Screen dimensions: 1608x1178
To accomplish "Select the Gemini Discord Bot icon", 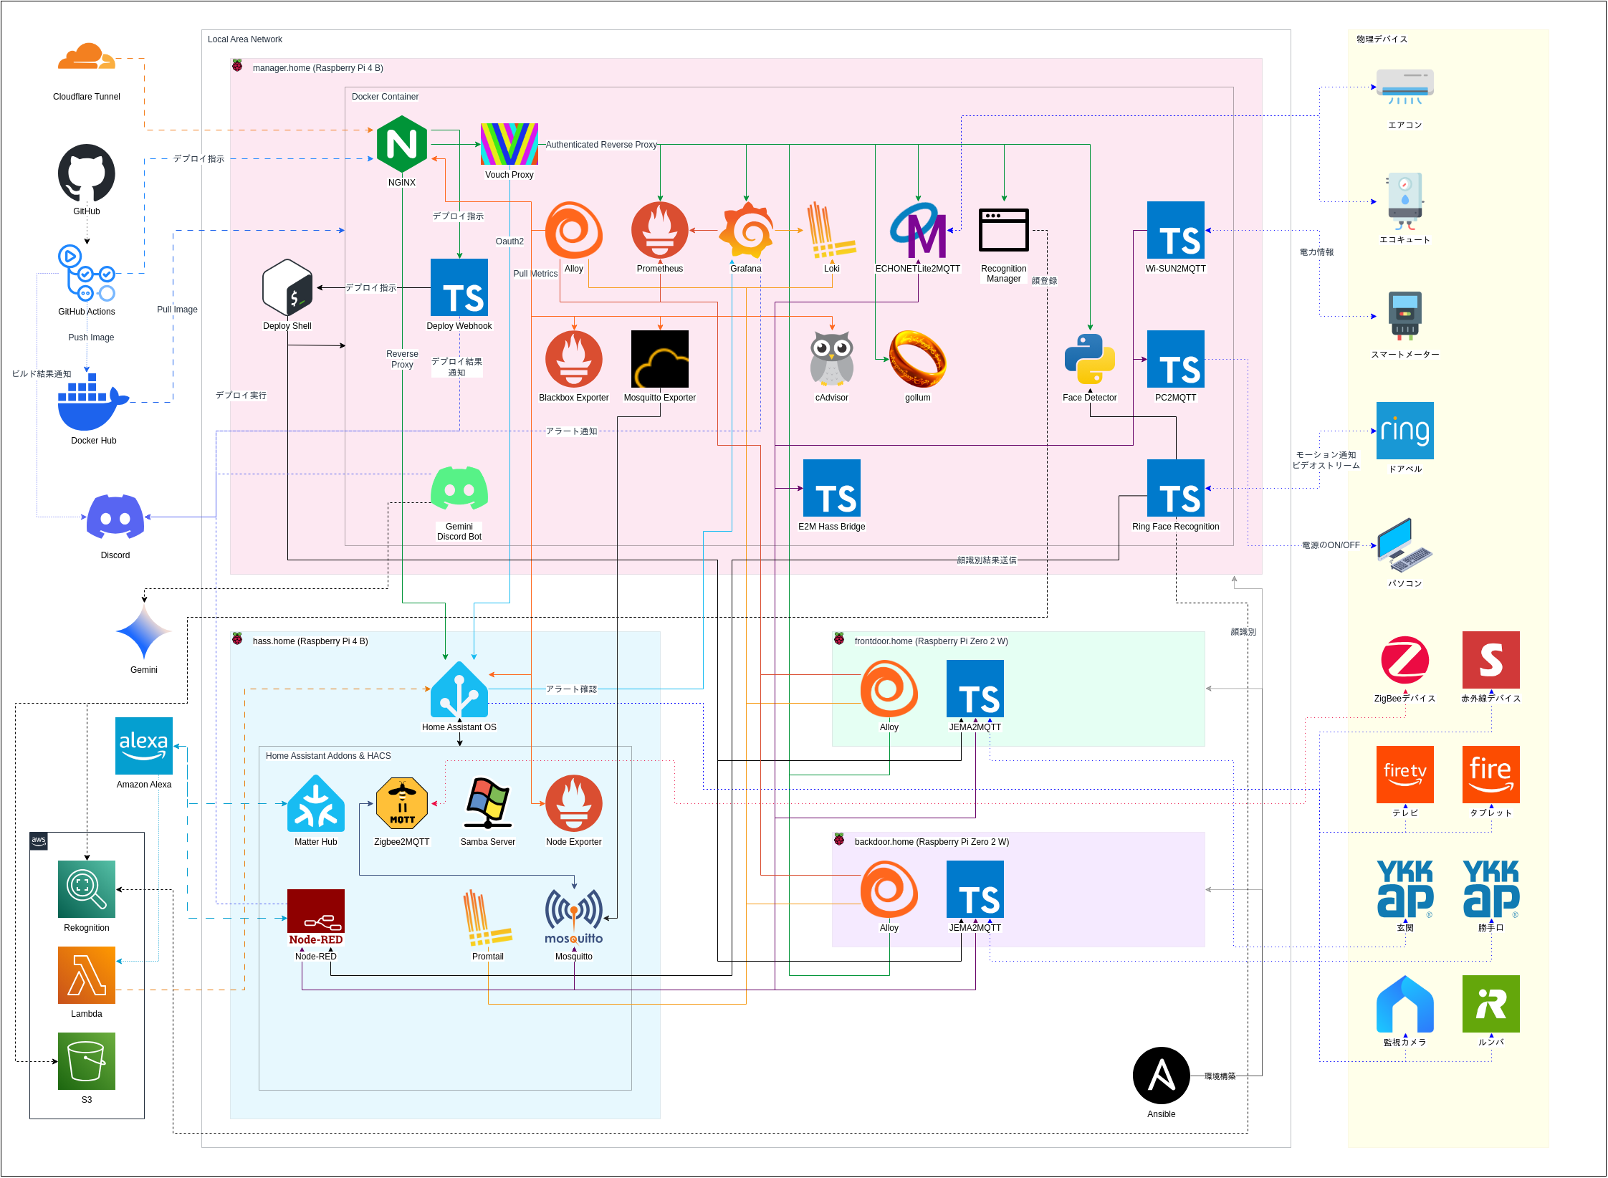I will coord(459,489).
